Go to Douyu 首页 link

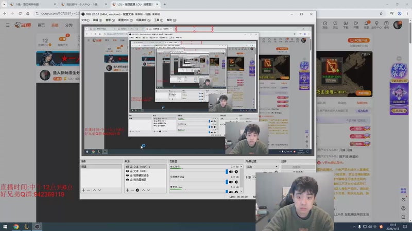click(x=41, y=25)
